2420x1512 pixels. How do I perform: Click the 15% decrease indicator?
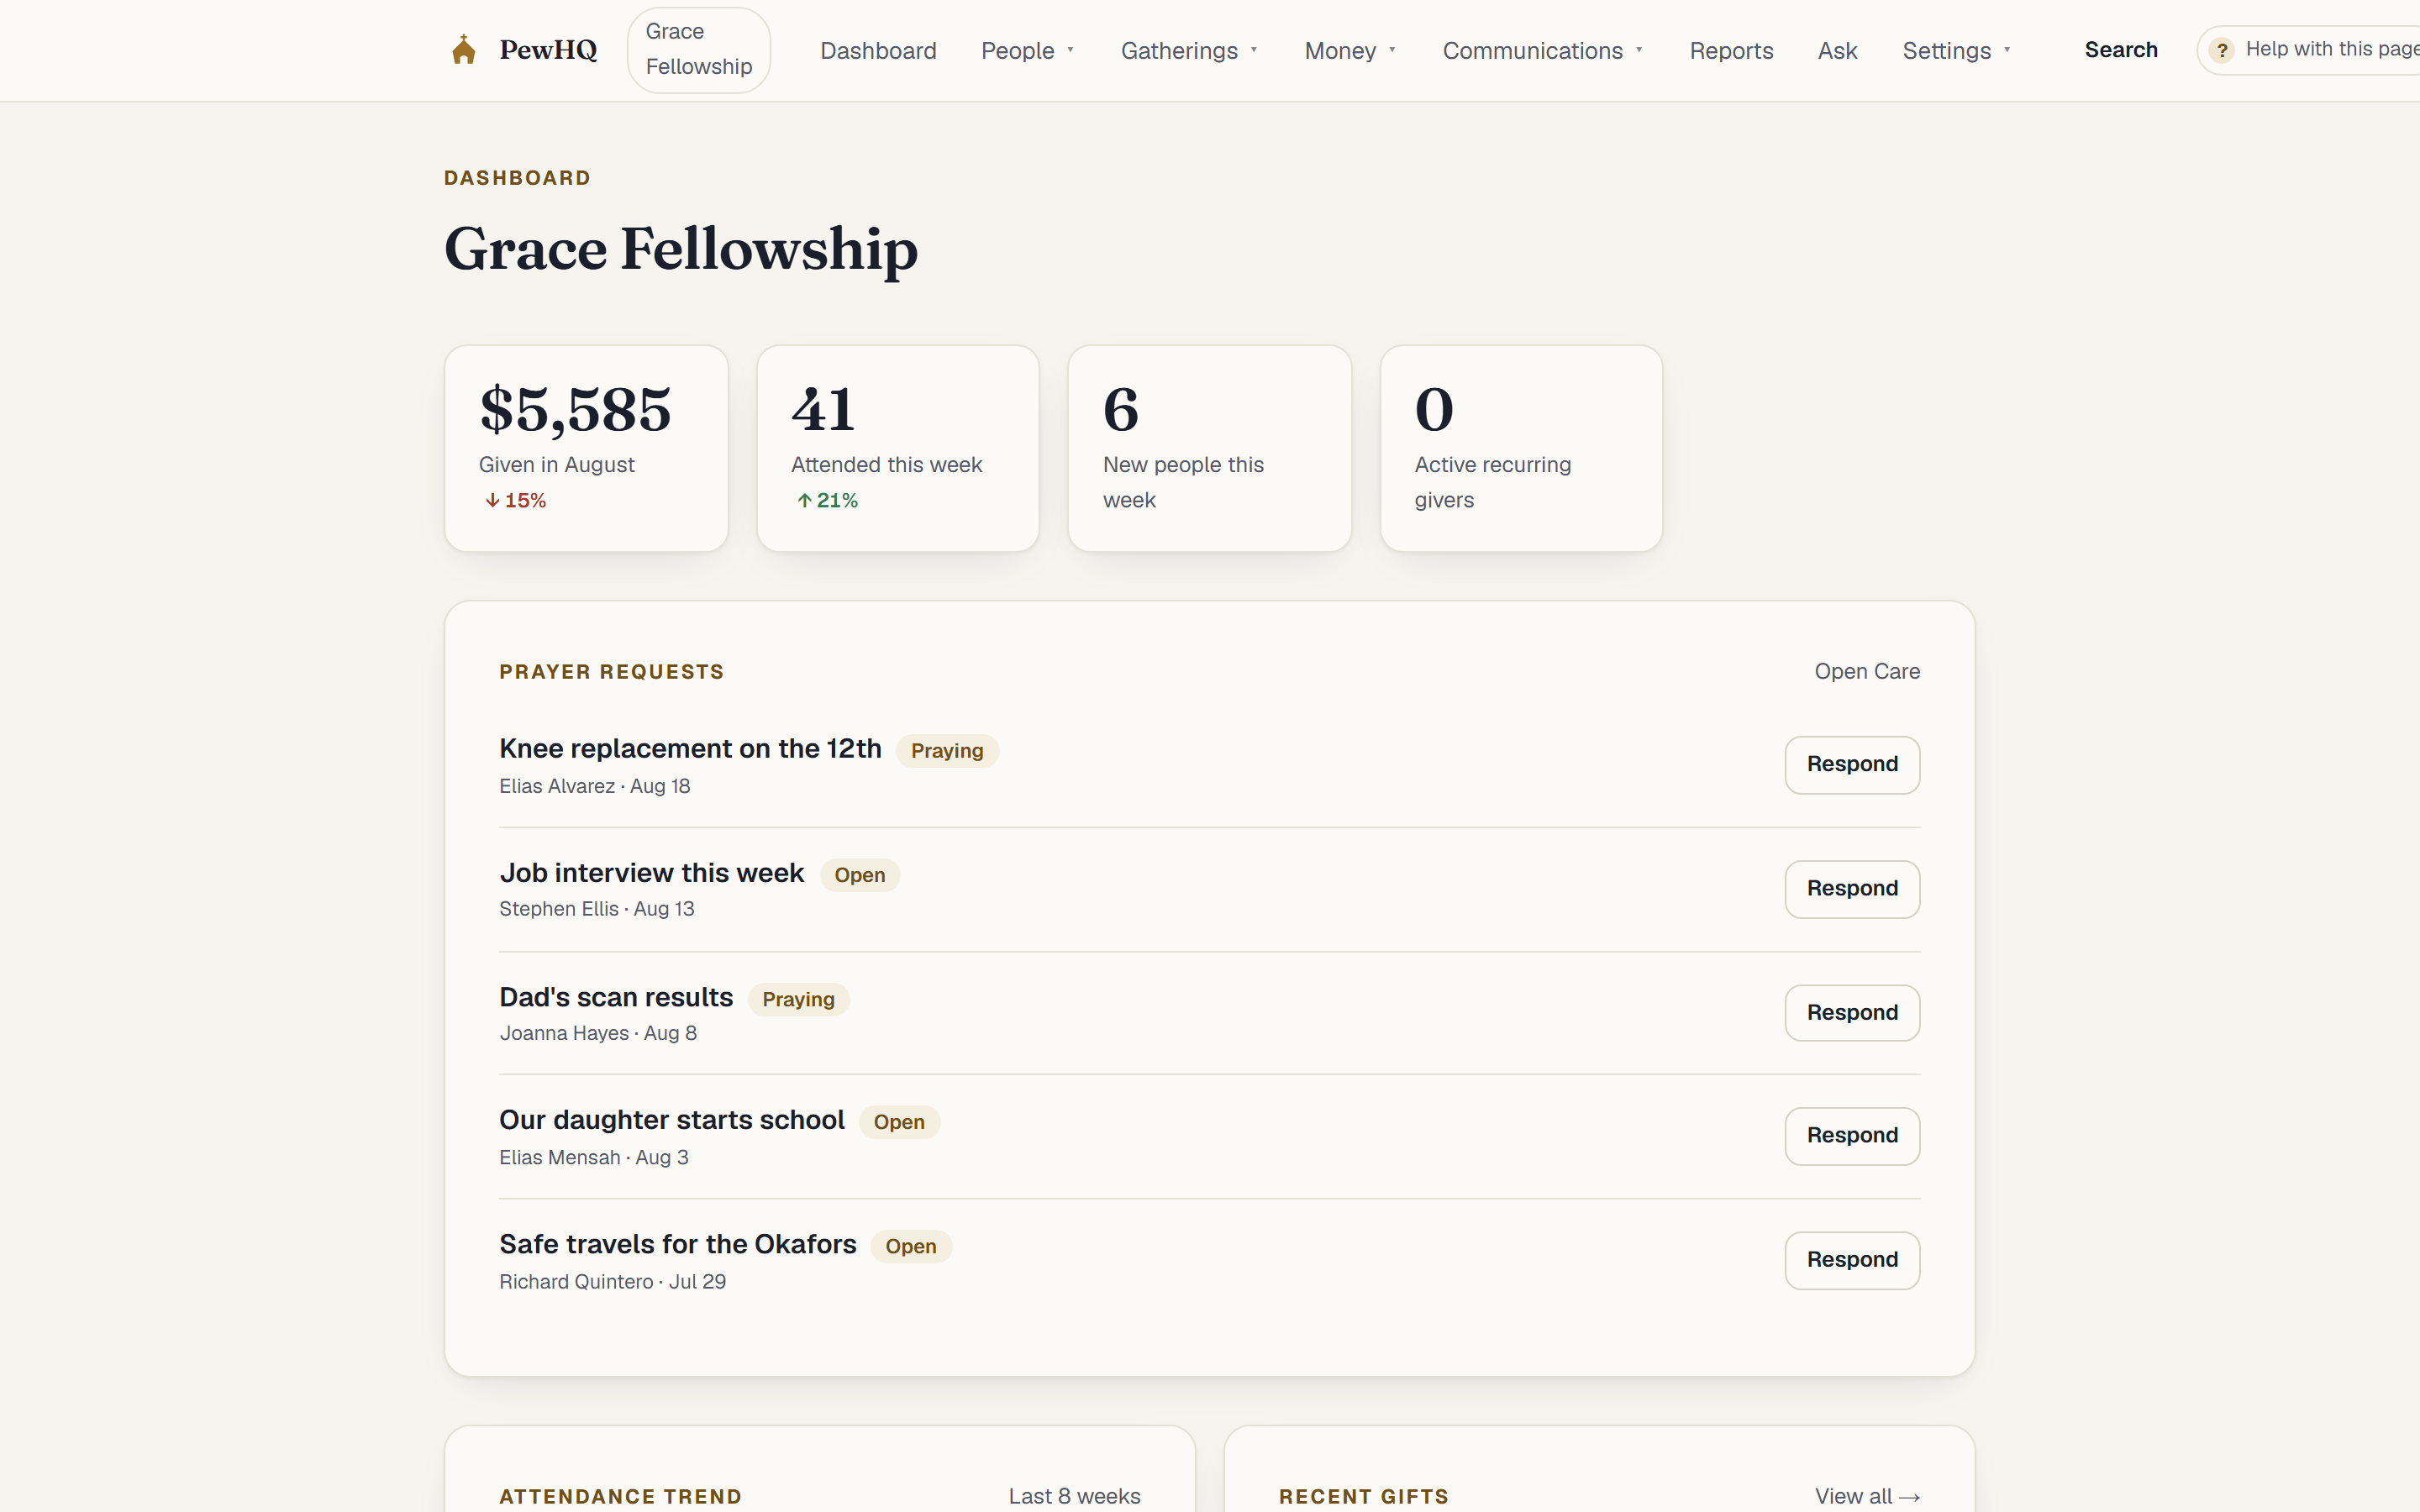[515, 500]
